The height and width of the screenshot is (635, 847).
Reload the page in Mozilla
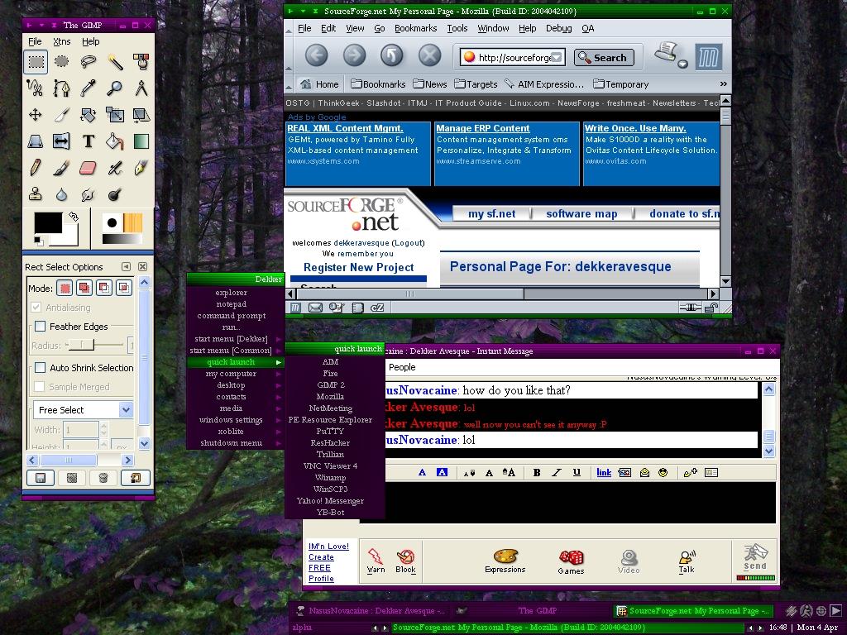[x=391, y=55]
